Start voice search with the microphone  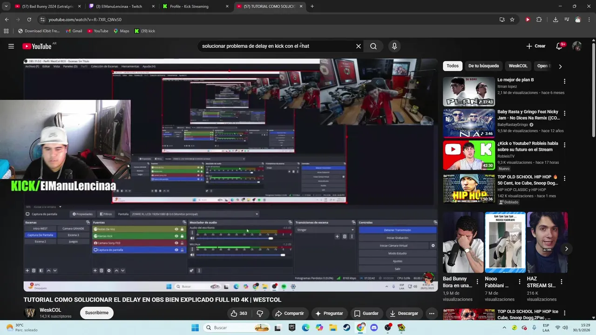394,46
